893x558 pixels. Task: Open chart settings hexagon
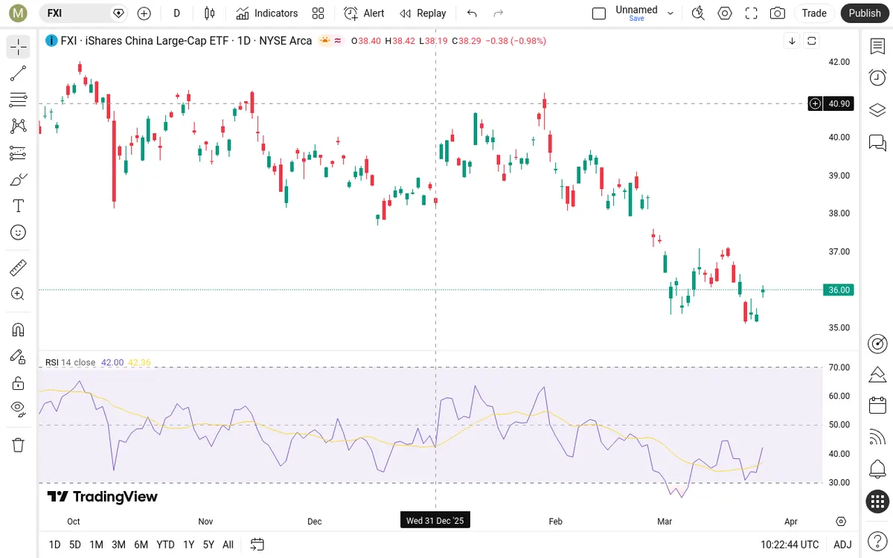point(725,13)
